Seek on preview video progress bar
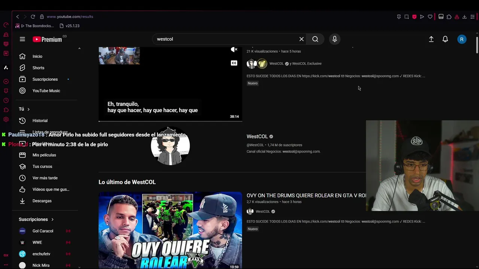This screenshot has width=479, height=269. pos(170,121)
